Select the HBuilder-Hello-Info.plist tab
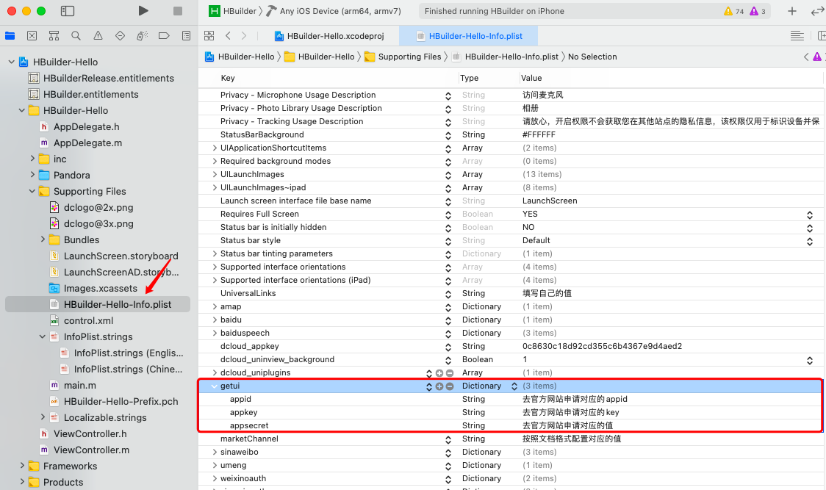This screenshot has height=490, width=826. [x=470, y=36]
